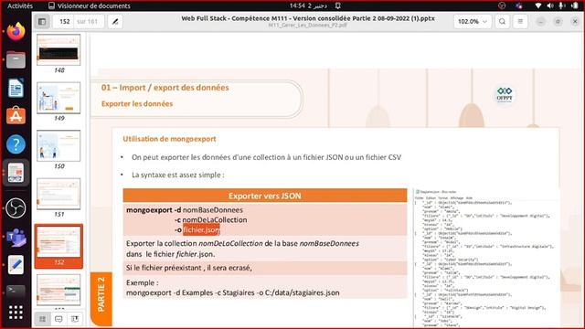Image resolution: width=585 pixels, height=329 pixels.
Task: Click the text nomDeLaCollection after -c
Action: pos(215,219)
